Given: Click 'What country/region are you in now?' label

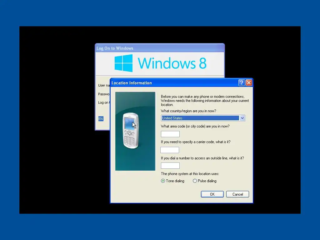Looking at the screenshot, I should point(188,111).
